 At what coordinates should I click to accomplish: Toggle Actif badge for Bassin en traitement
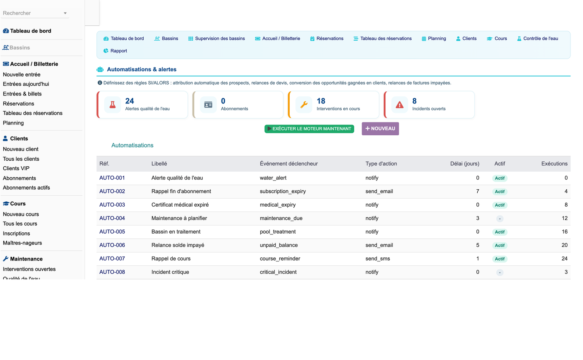point(500,232)
